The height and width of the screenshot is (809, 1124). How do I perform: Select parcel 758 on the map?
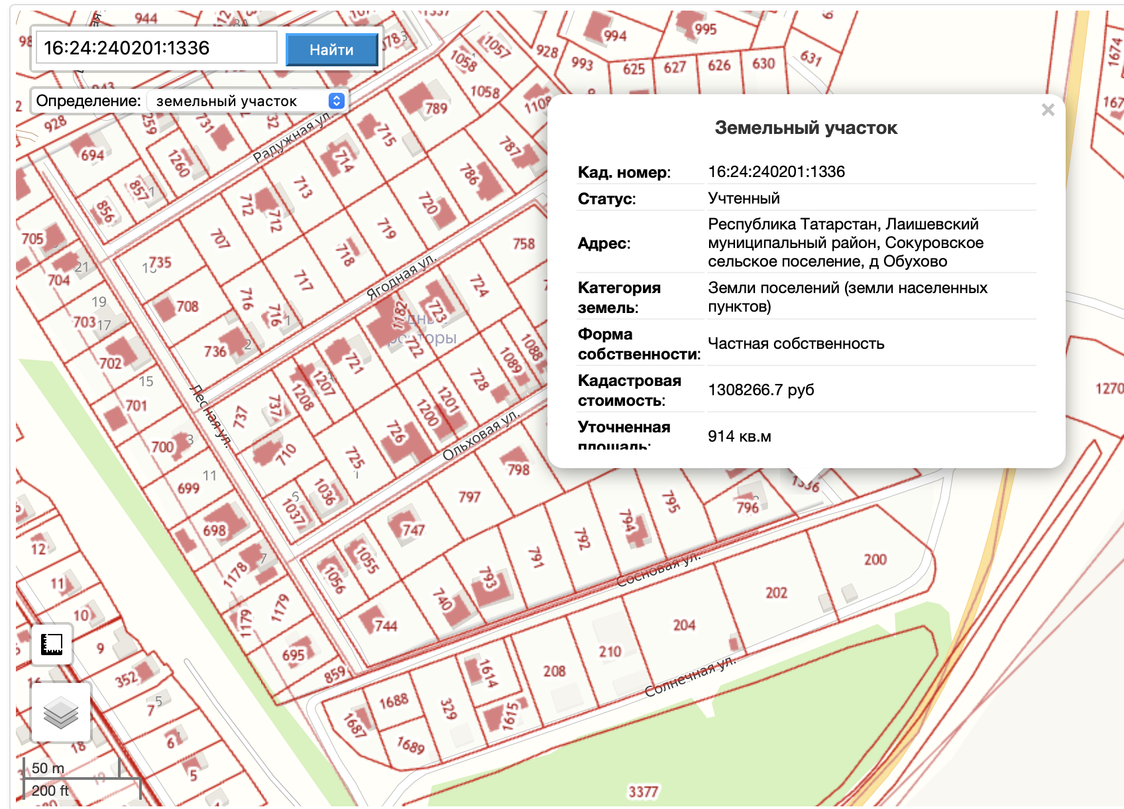point(523,244)
